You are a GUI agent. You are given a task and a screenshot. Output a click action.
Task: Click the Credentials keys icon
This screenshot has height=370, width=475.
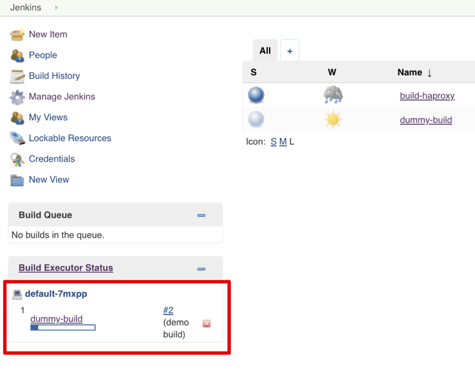17,159
